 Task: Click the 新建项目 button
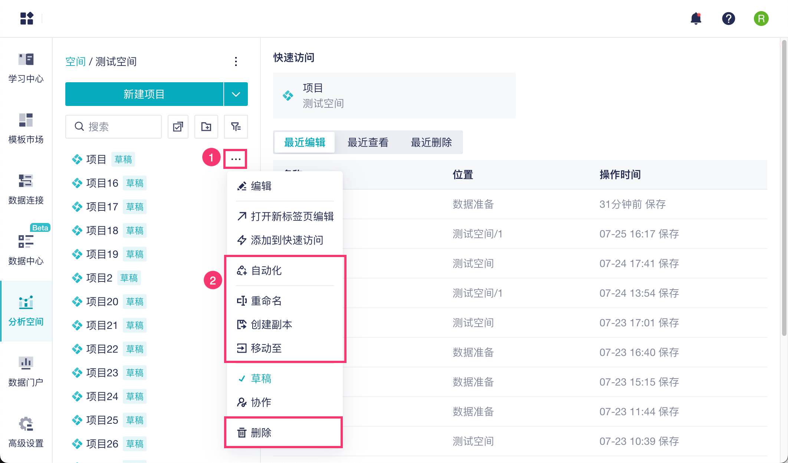[144, 94]
